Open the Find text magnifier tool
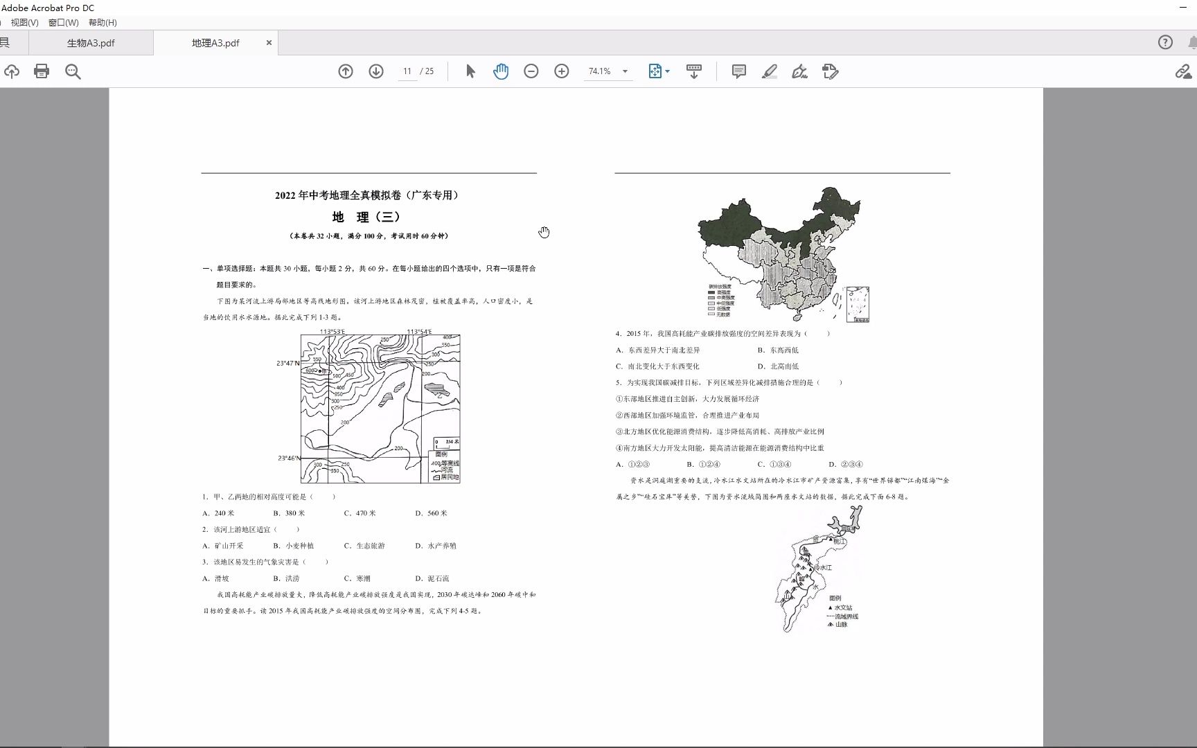The image size is (1197, 748). (x=73, y=71)
